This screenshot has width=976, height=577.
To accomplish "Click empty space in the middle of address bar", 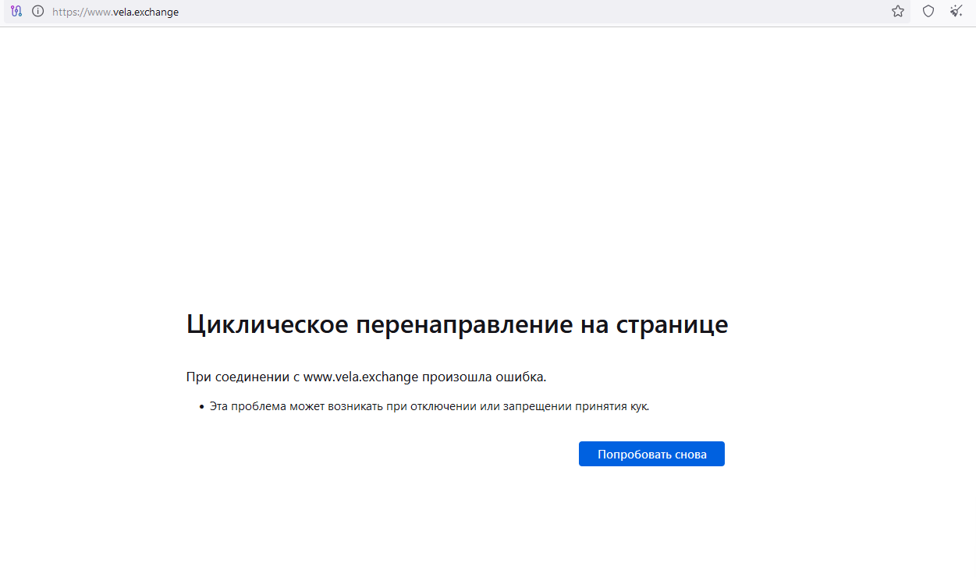I will [507, 12].
